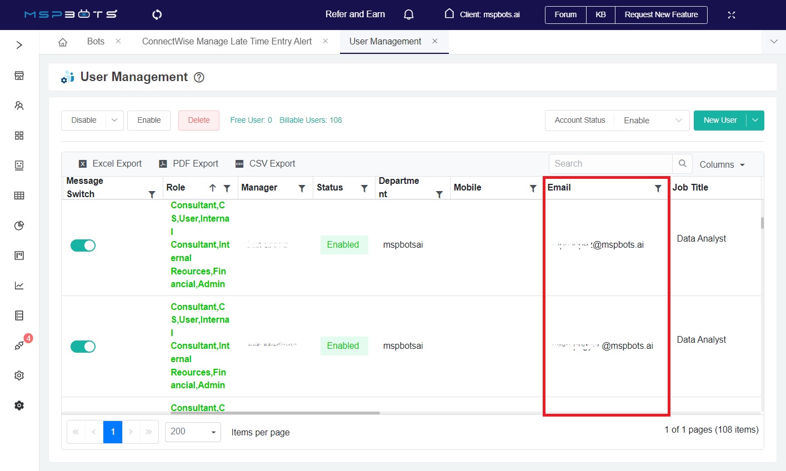Image resolution: width=786 pixels, height=471 pixels.
Task: Click the red Delete button
Action: (199, 121)
